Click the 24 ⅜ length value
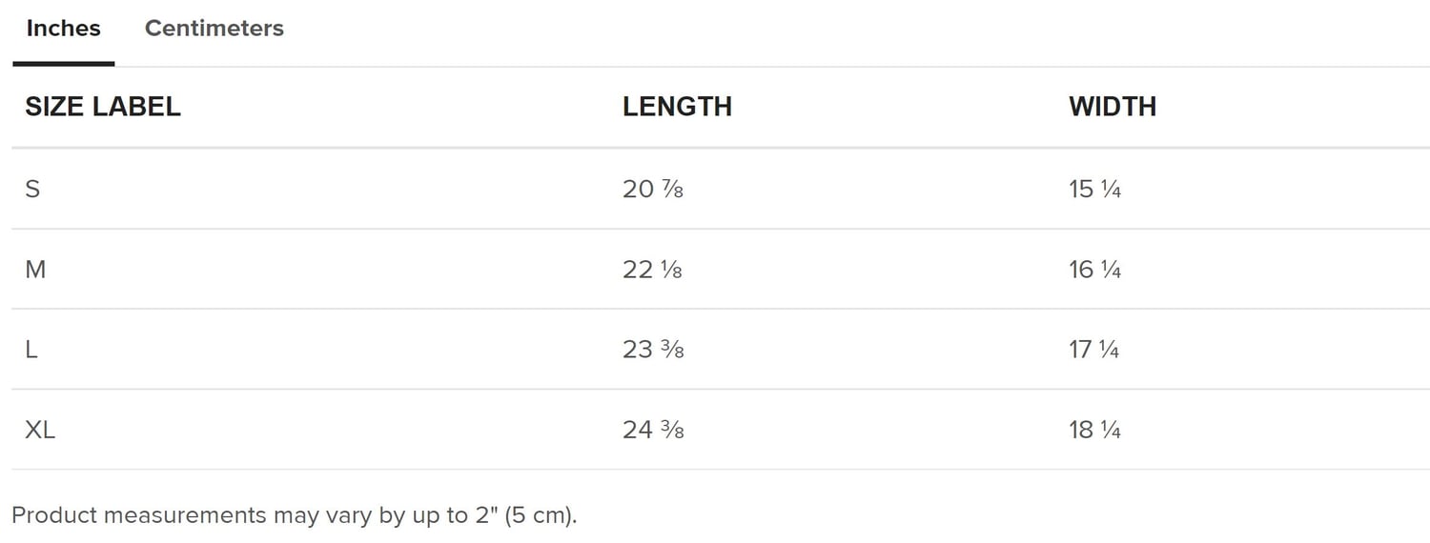The image size is (1430, 543). click(653, 430)
